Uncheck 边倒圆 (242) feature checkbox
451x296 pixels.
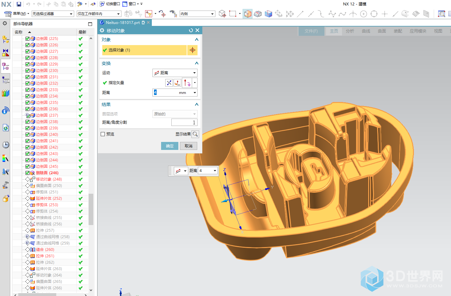click(x=27, y=147)
